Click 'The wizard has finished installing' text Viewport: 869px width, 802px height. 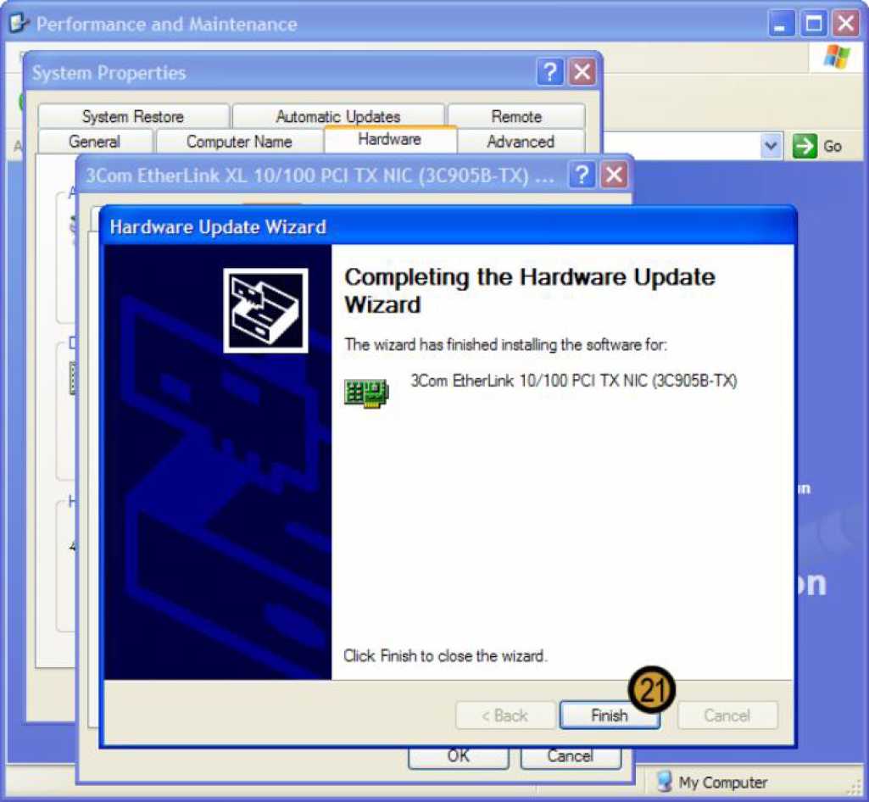(505, 345)
